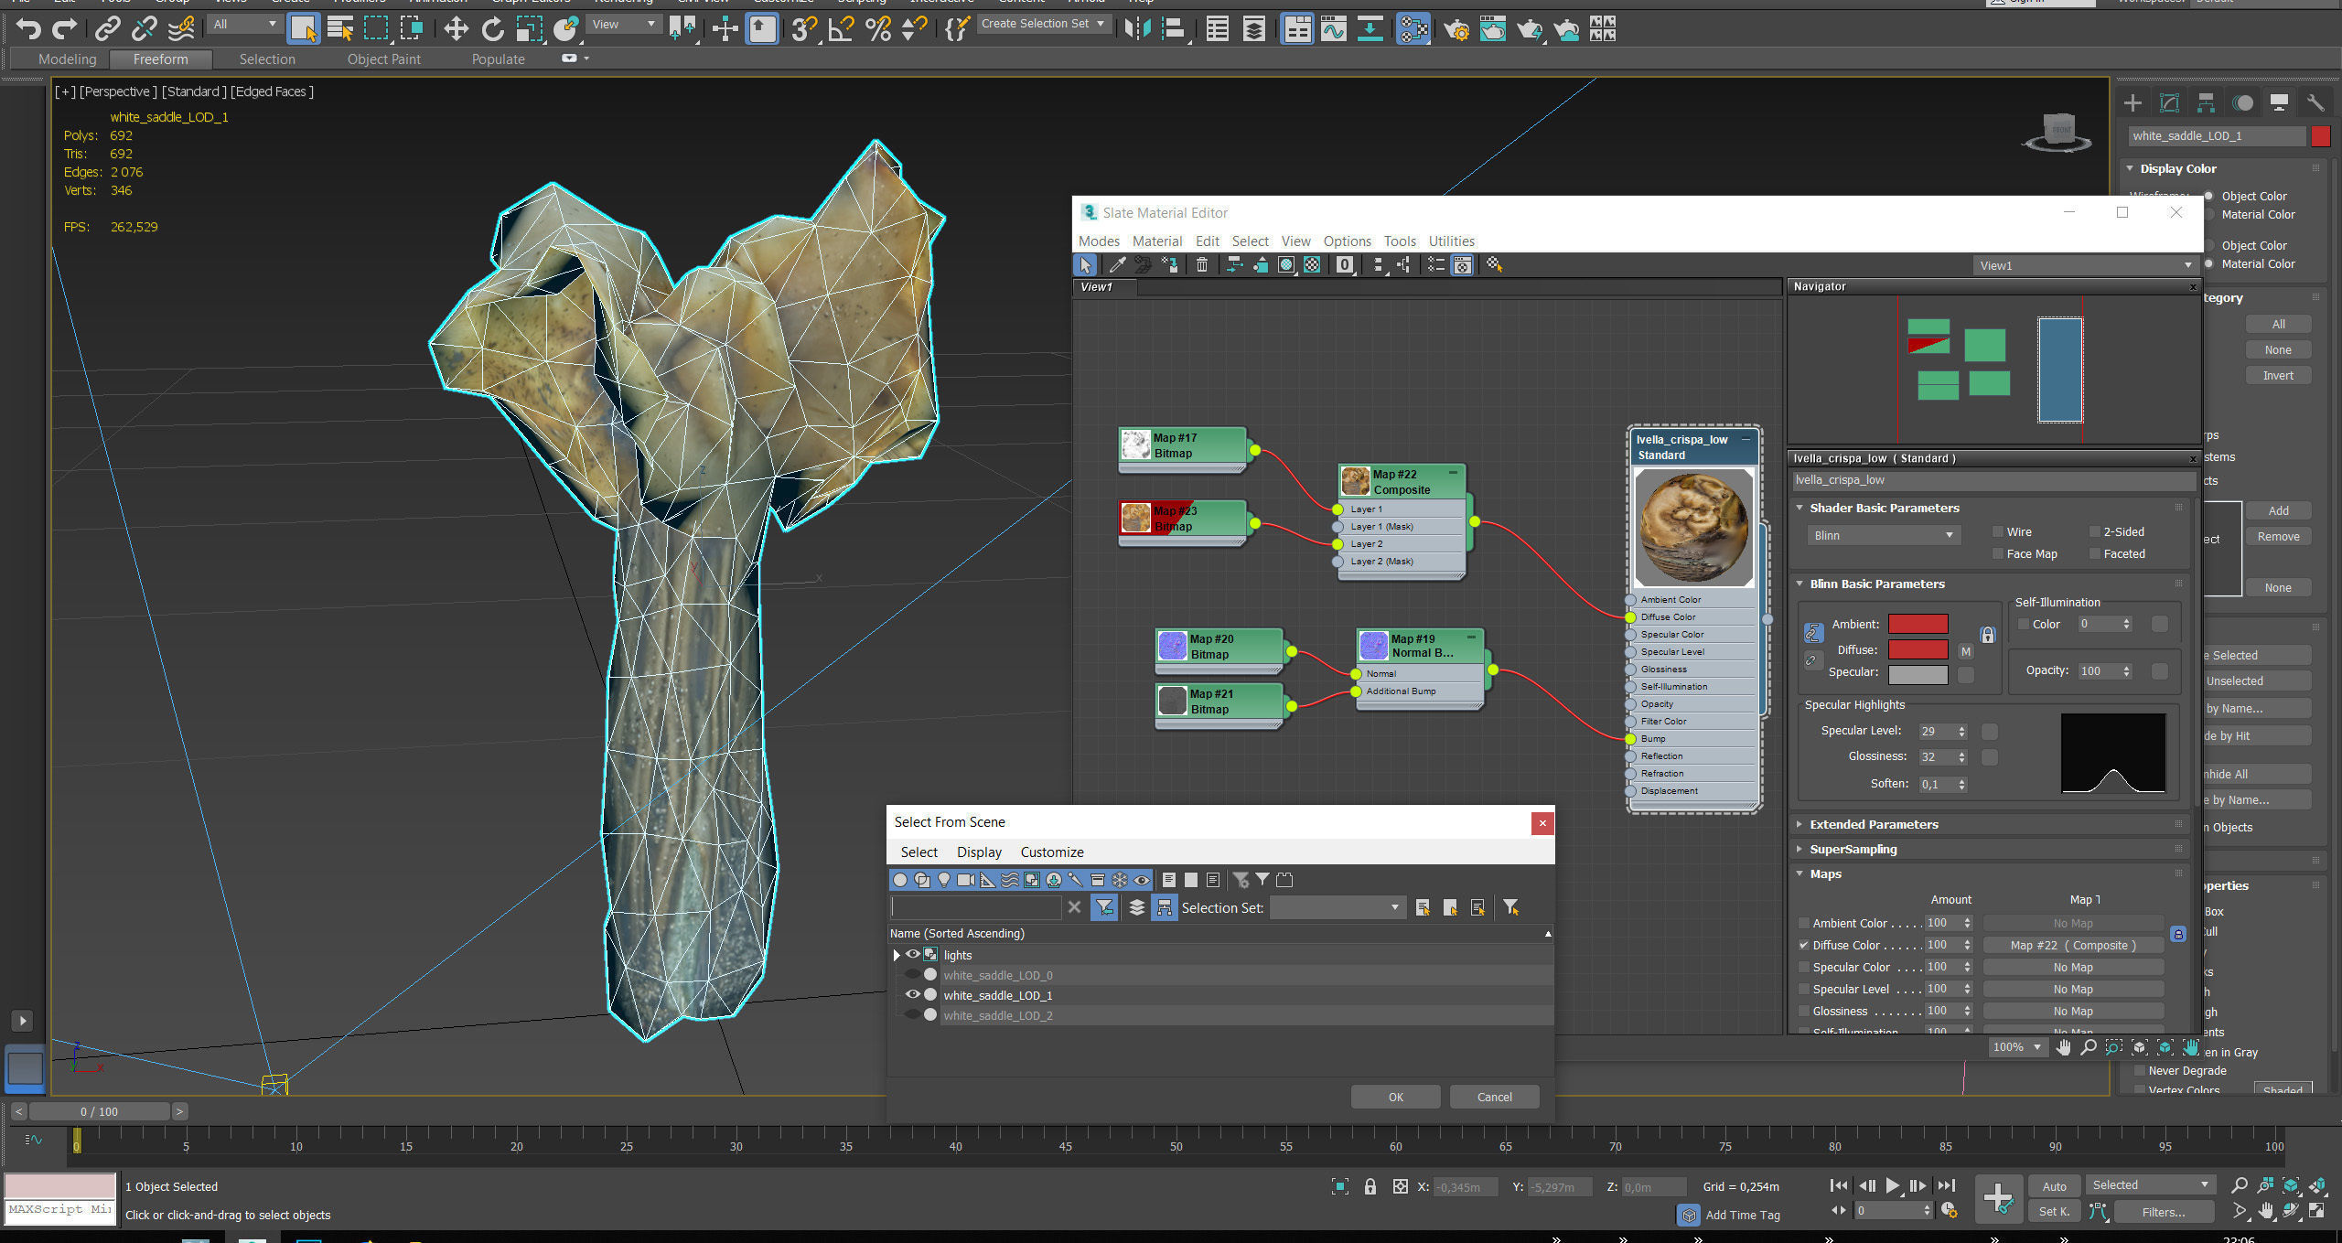Click OK in Select From Scene
This screenshot has width=2342, height=1243.
pos(1395,1097)
